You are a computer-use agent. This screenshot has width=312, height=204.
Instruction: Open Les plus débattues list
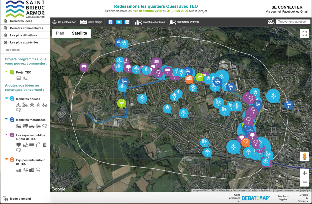coord(23,35)
